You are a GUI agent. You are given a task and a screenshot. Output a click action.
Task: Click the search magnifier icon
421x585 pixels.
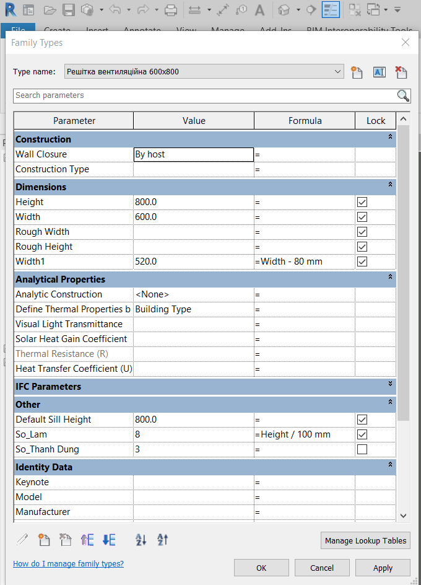(403, 95)
